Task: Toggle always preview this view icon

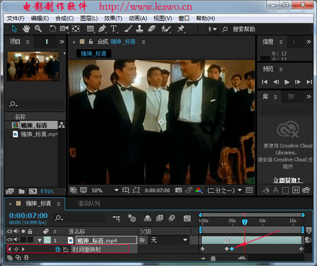Action: point(73,190)
